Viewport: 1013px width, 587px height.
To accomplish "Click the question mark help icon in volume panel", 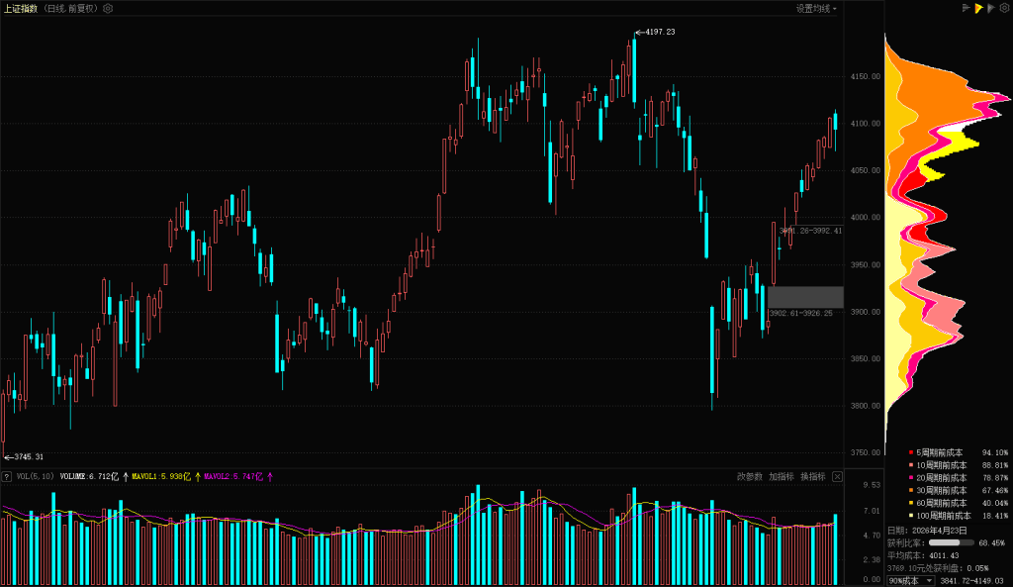I will tap(7, 476).
